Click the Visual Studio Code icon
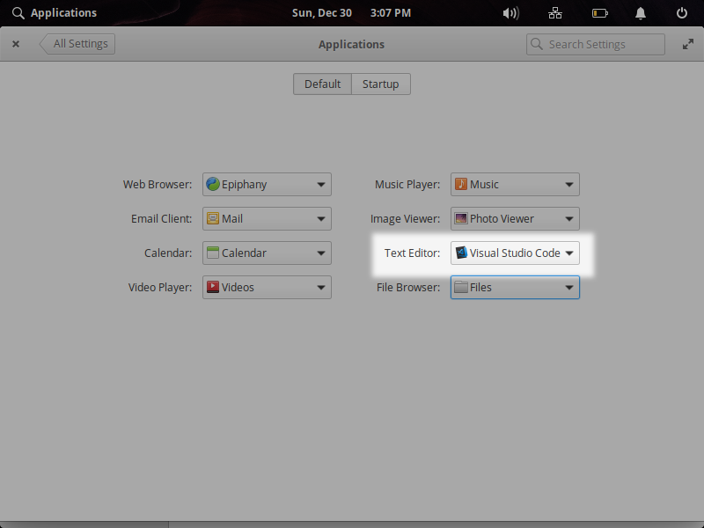704x528 pixels. point(461,253)
